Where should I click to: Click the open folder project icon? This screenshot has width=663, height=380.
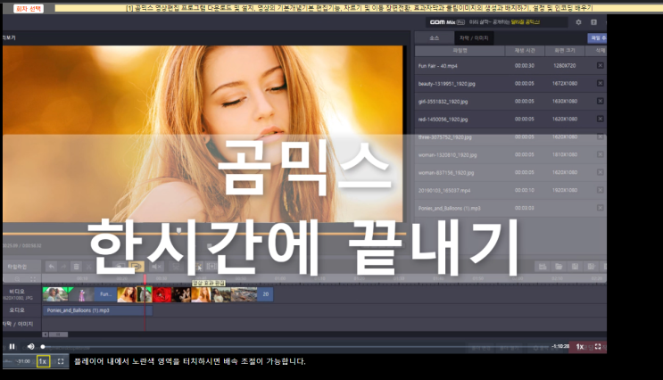(559, 267)
